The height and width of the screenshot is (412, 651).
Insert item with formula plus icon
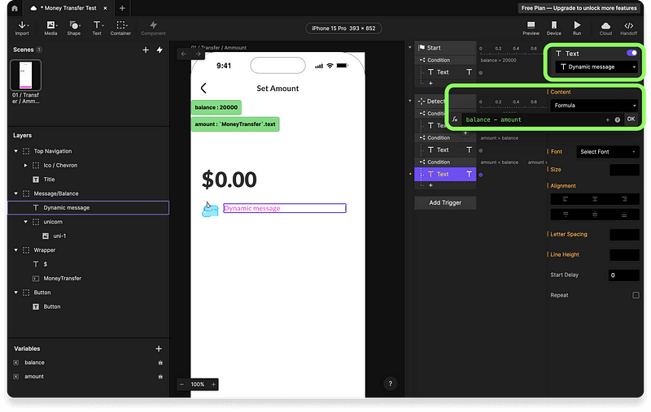pos(607,119)
